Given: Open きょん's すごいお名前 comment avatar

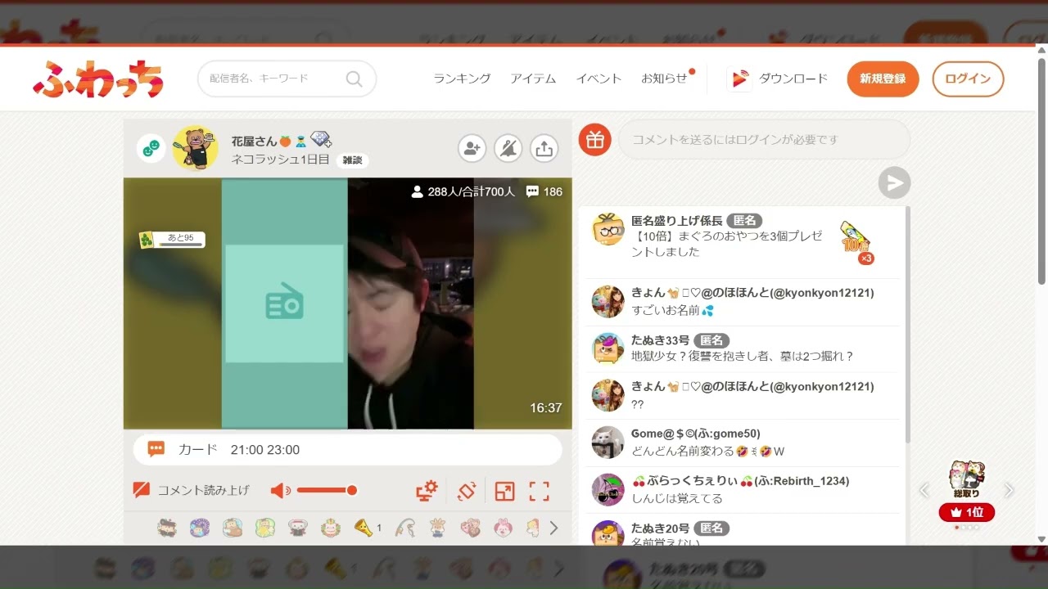Looking at the screenshot, I should pos(608,302).
